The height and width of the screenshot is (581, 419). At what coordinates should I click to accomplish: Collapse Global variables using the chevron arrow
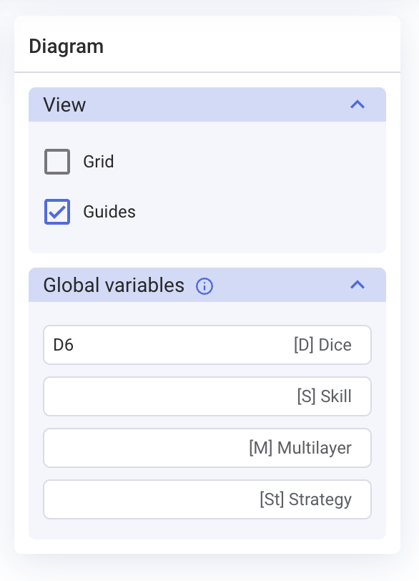coord(358,285)
